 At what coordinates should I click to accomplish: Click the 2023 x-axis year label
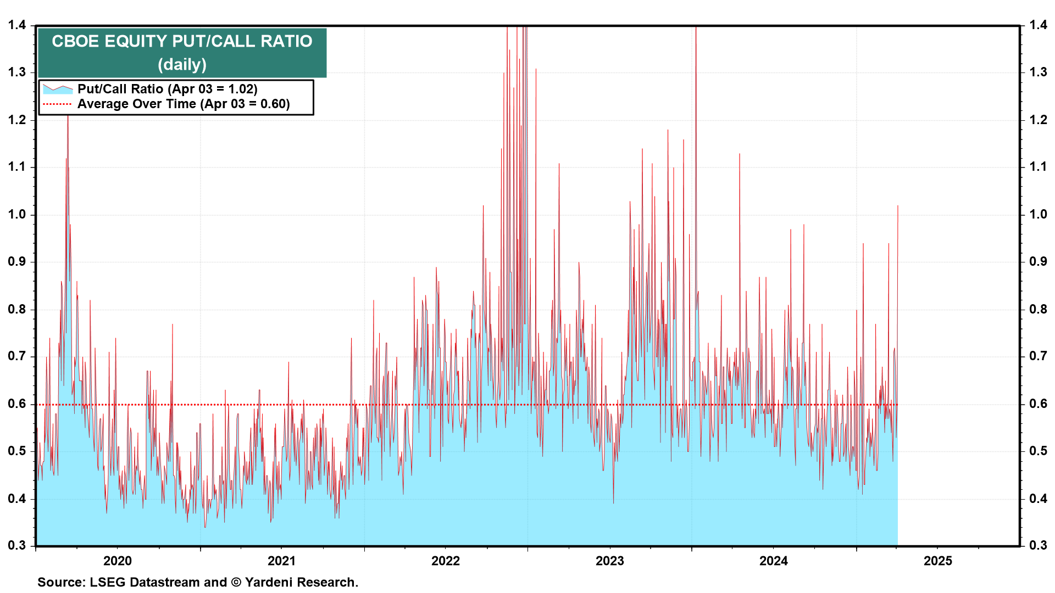(609, 561)
